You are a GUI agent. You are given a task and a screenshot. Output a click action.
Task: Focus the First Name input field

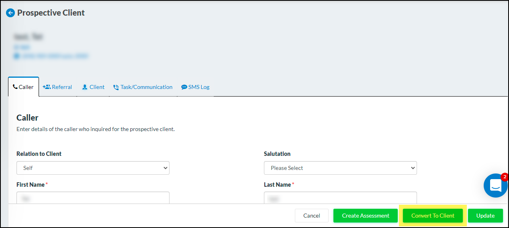click(93, 198)
